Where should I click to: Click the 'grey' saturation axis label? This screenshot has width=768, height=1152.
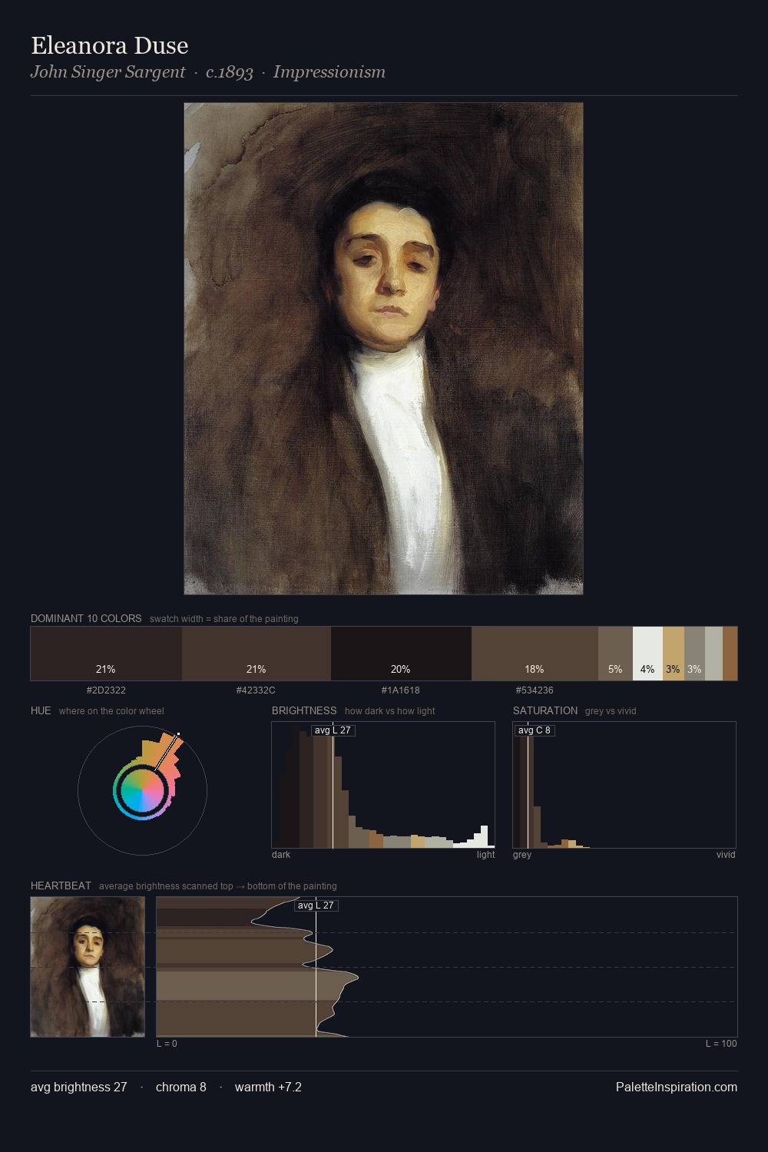click(522, 855)
